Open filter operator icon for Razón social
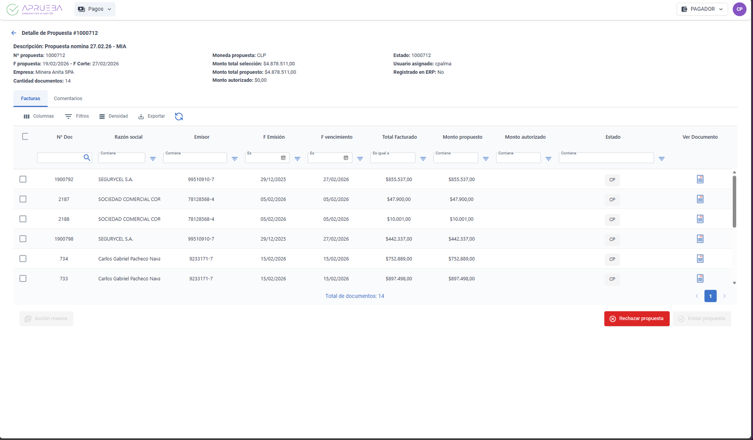Image resolution: width=753 pixels, height=440 pixels. click(153, 159)
